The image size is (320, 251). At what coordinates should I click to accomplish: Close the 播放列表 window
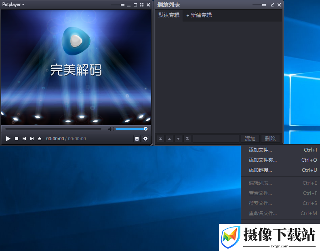click(x=279, y=5)
